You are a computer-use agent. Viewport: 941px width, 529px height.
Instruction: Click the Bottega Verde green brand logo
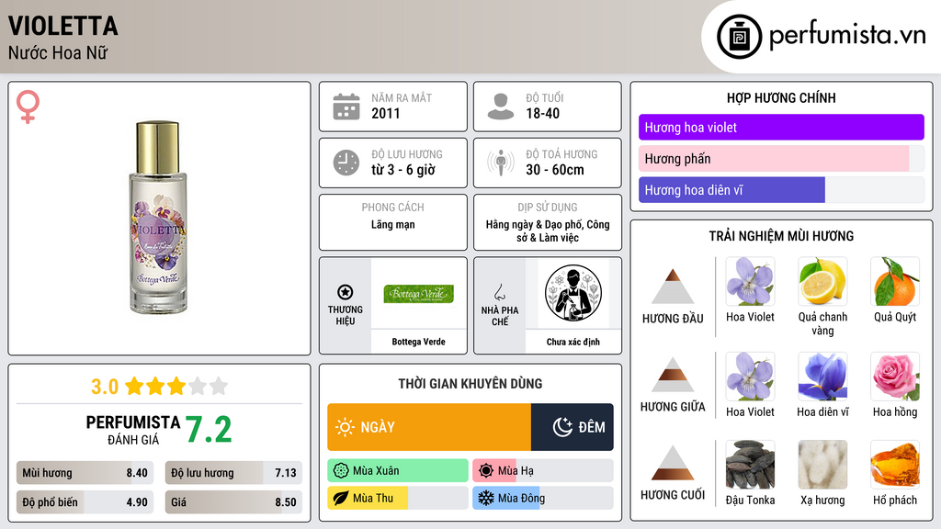(418, 294)
